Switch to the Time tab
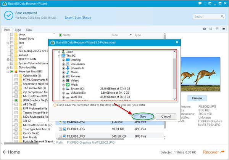Viewport: 229px width, 160px height. [x=29, y=30]
